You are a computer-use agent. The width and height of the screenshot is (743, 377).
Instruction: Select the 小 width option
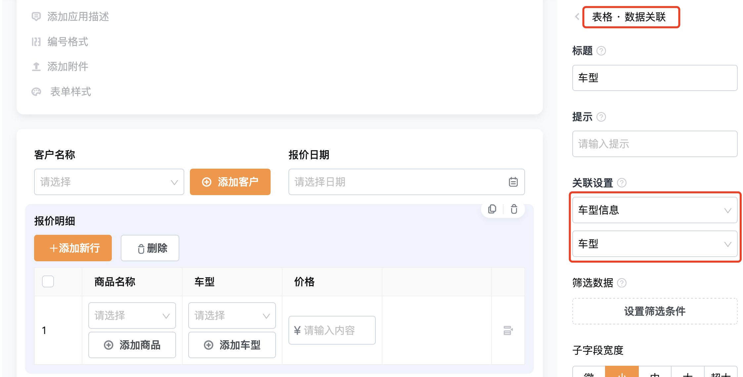coord(622,372)
